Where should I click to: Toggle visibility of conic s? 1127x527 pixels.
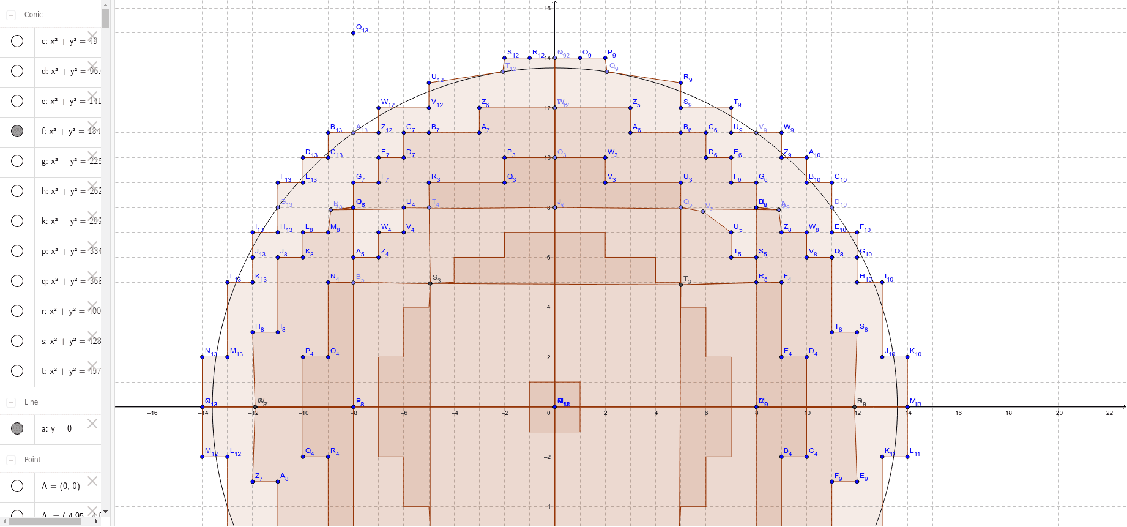coord(17,341)
